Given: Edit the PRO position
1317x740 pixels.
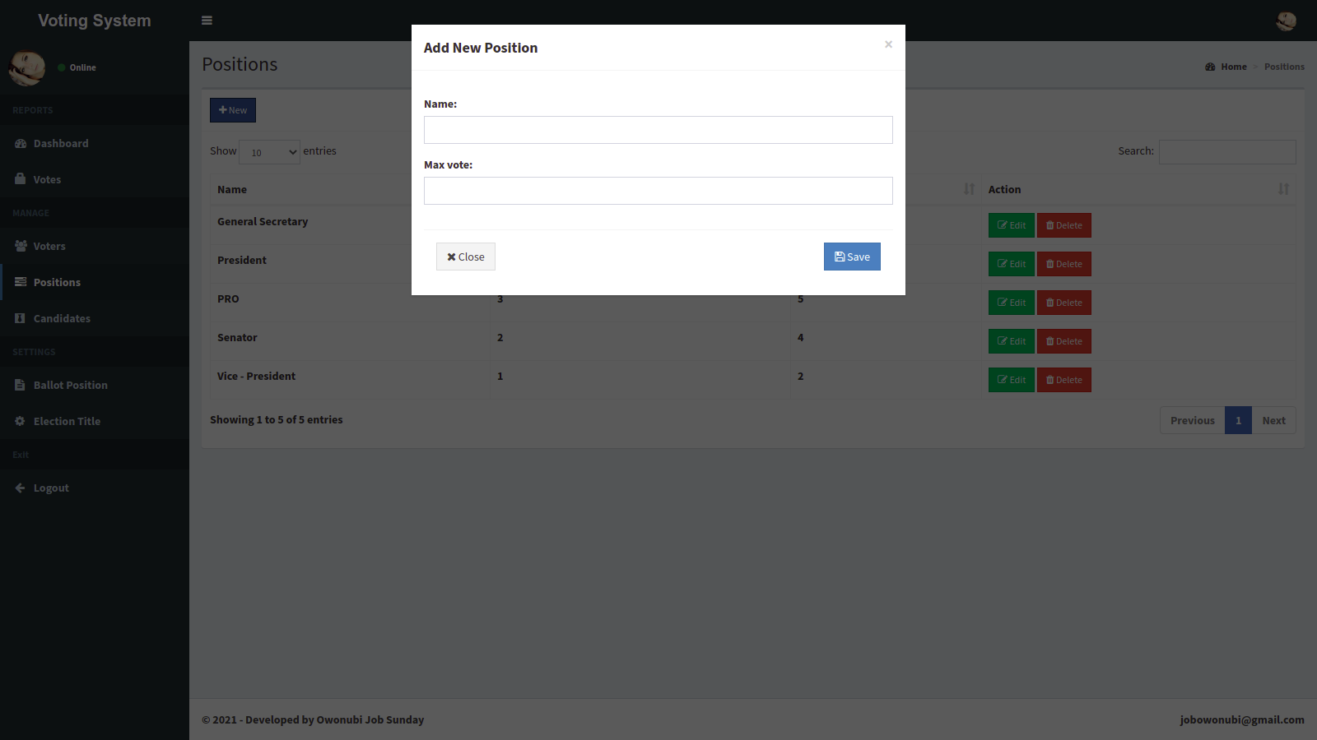Looking at the screenshot, I should (x=1012, y=303).
